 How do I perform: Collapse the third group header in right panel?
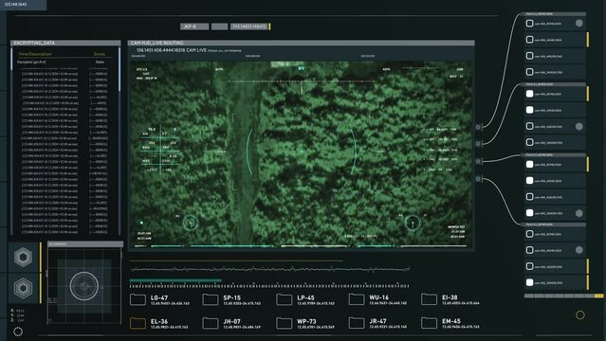(x=555, y=154)
